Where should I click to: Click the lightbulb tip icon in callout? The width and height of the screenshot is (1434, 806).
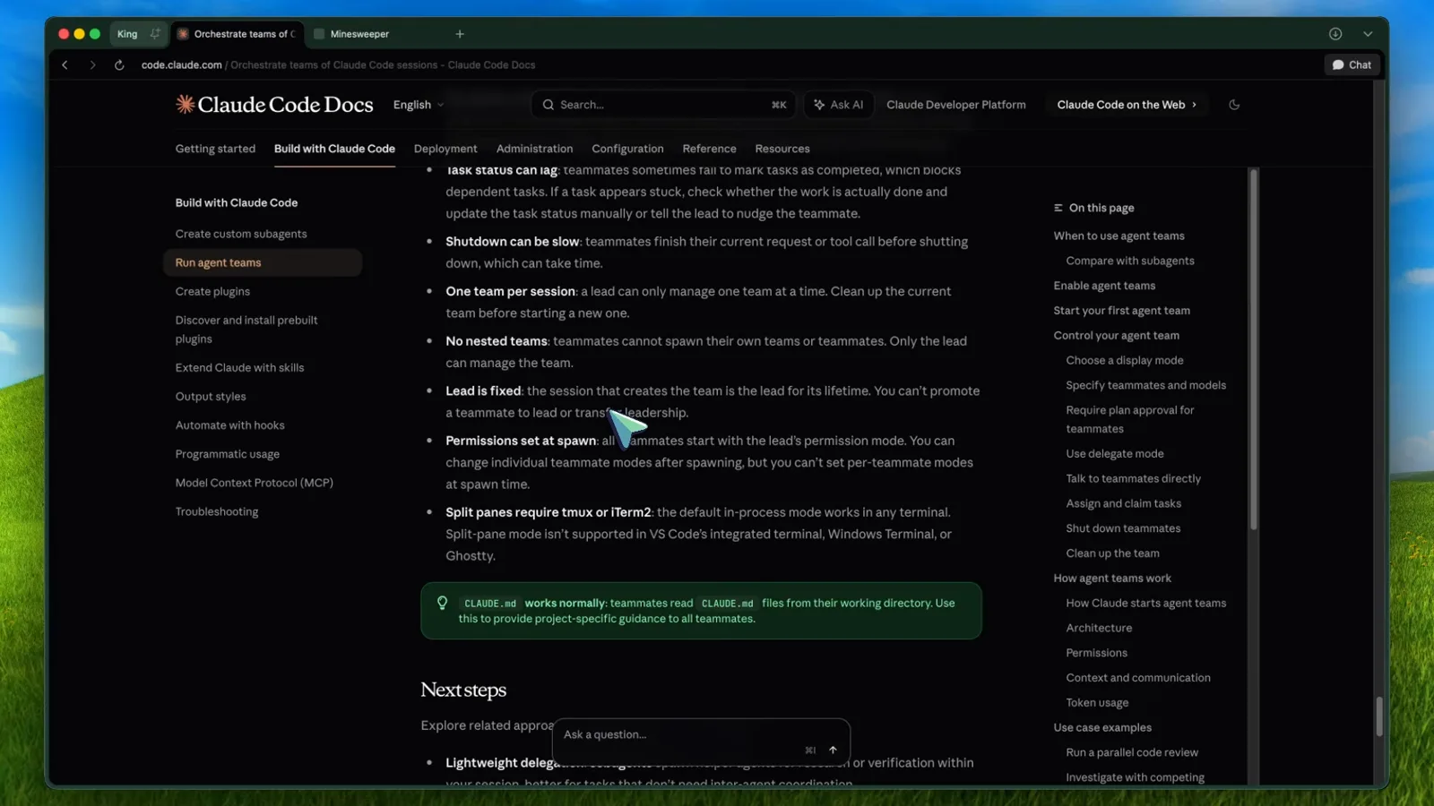pos(442,603)
